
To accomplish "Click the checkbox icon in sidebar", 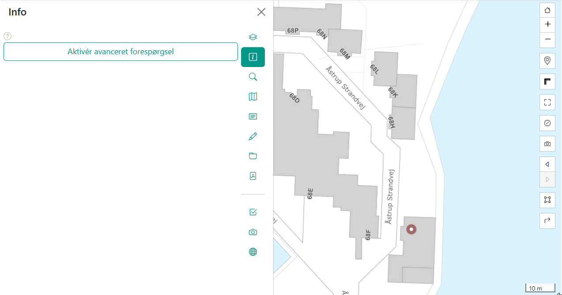I will tap(253, 212).
